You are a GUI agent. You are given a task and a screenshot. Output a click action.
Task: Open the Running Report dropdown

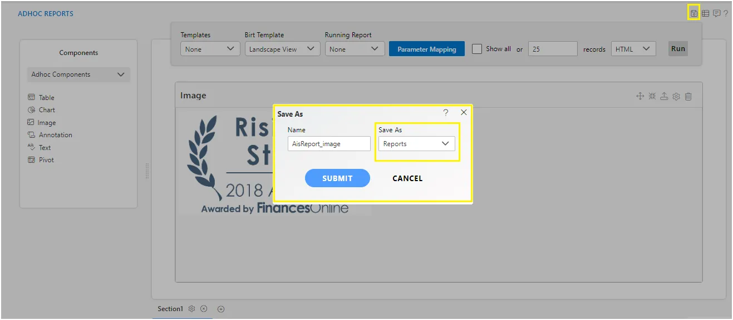point(355,49)
